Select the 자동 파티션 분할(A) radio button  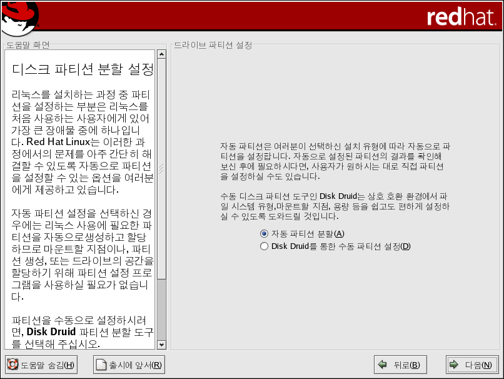(265, 234)
